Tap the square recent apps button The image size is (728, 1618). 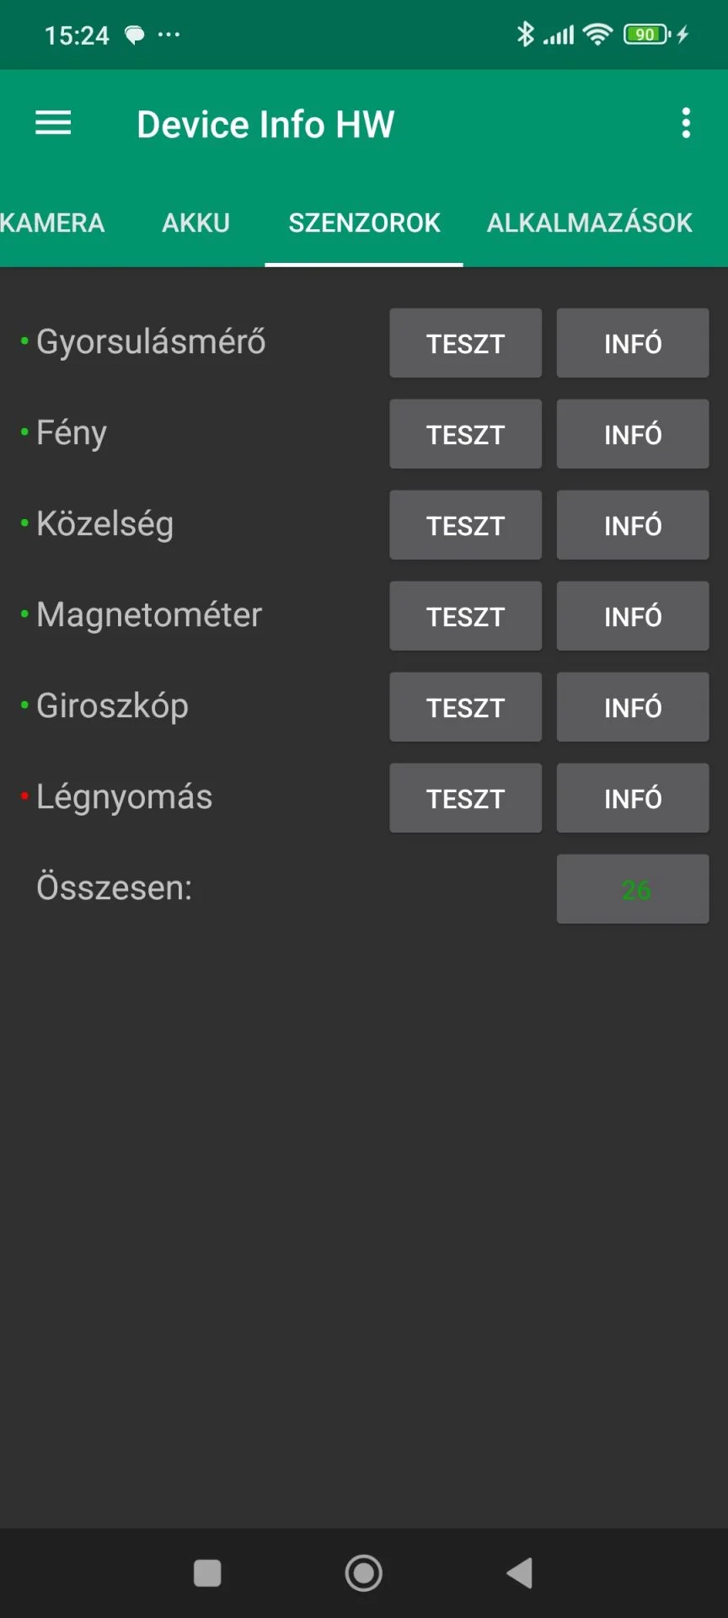(x=207, y=1572)
